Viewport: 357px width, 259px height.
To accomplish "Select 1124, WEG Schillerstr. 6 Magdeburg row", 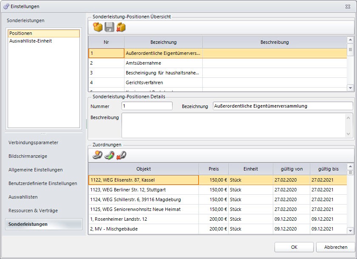I will click(218, 199).
